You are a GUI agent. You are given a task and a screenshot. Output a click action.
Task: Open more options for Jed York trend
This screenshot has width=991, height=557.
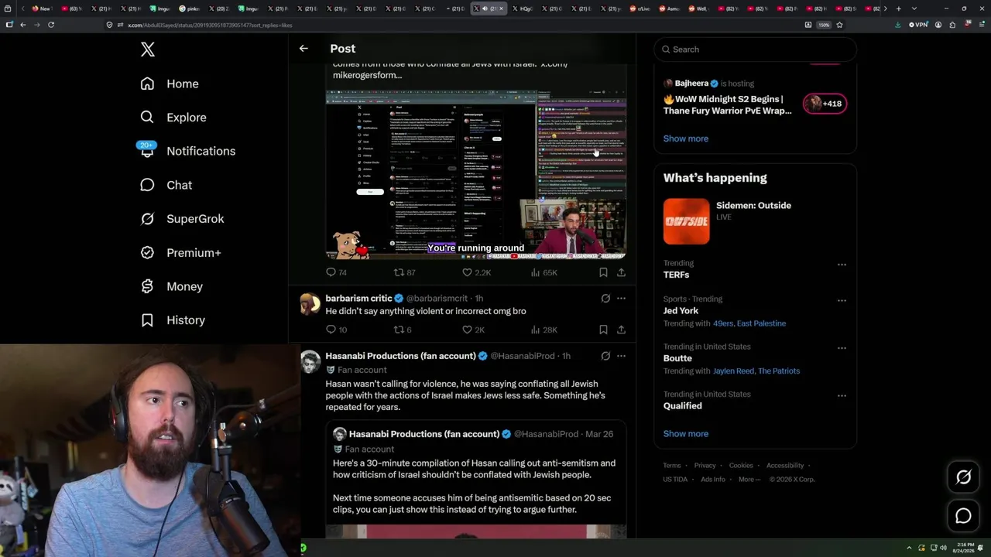(842, 301)
